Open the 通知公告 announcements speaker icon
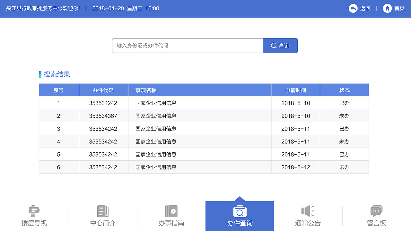 (x=308, y=211)
